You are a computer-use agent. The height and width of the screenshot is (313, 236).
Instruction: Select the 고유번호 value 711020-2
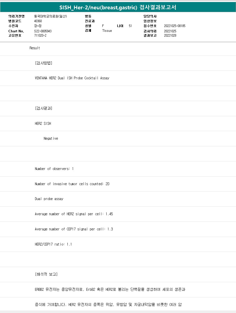point(40,36)
